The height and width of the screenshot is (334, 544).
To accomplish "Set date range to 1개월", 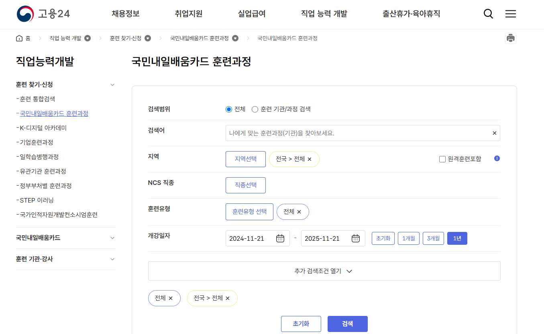I will 409,238.
